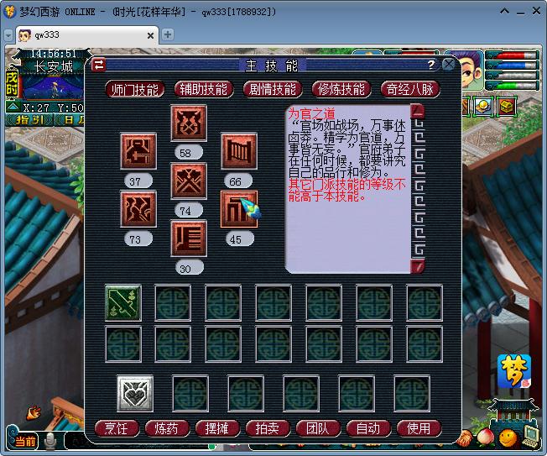
Task: Click the computer icon in the bottom-right corner
Action: pos(532,438)
